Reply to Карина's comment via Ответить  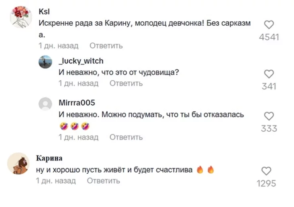coord(104,181)
